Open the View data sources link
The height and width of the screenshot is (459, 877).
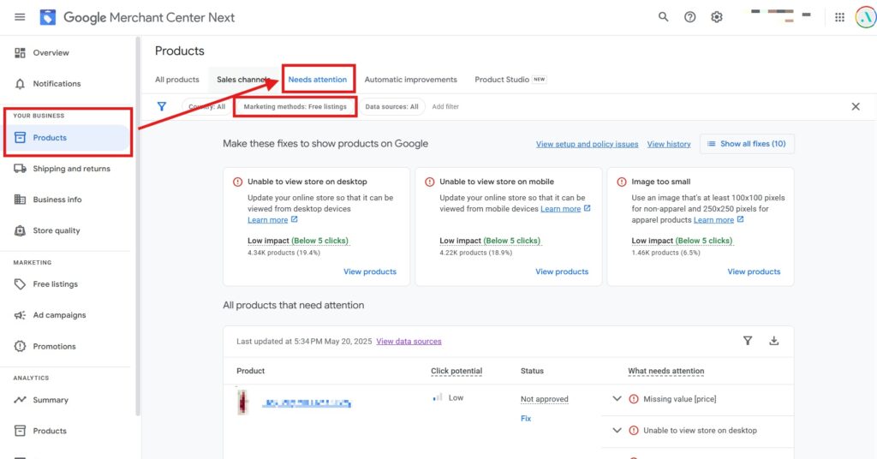click(x=409, y=341)
